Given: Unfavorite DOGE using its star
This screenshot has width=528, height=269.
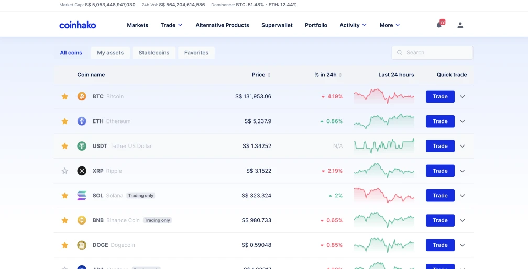Looking at the screenshot, I should pos(64,245).
